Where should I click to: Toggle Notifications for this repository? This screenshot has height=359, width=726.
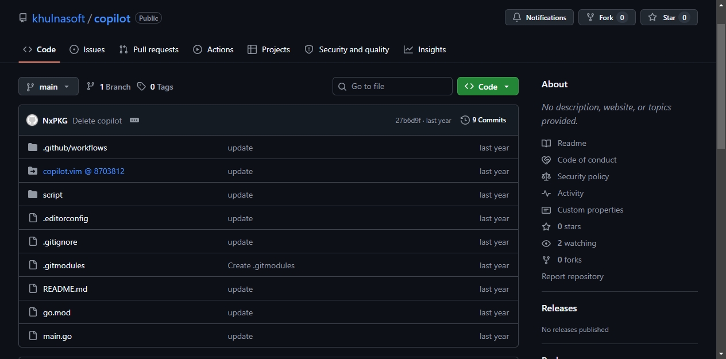pyautogui.click(x=539, y=18)
